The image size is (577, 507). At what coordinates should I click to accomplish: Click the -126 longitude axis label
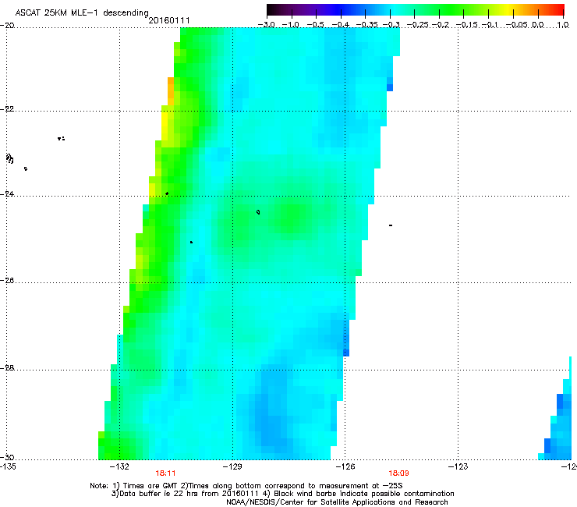tap(345, 466)
